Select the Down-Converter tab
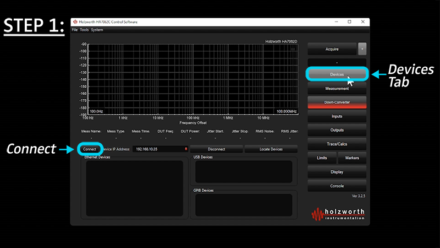Image resolution: width=440 pixels, height=248 pixels. pyautogui.click(x=337, y=103)
